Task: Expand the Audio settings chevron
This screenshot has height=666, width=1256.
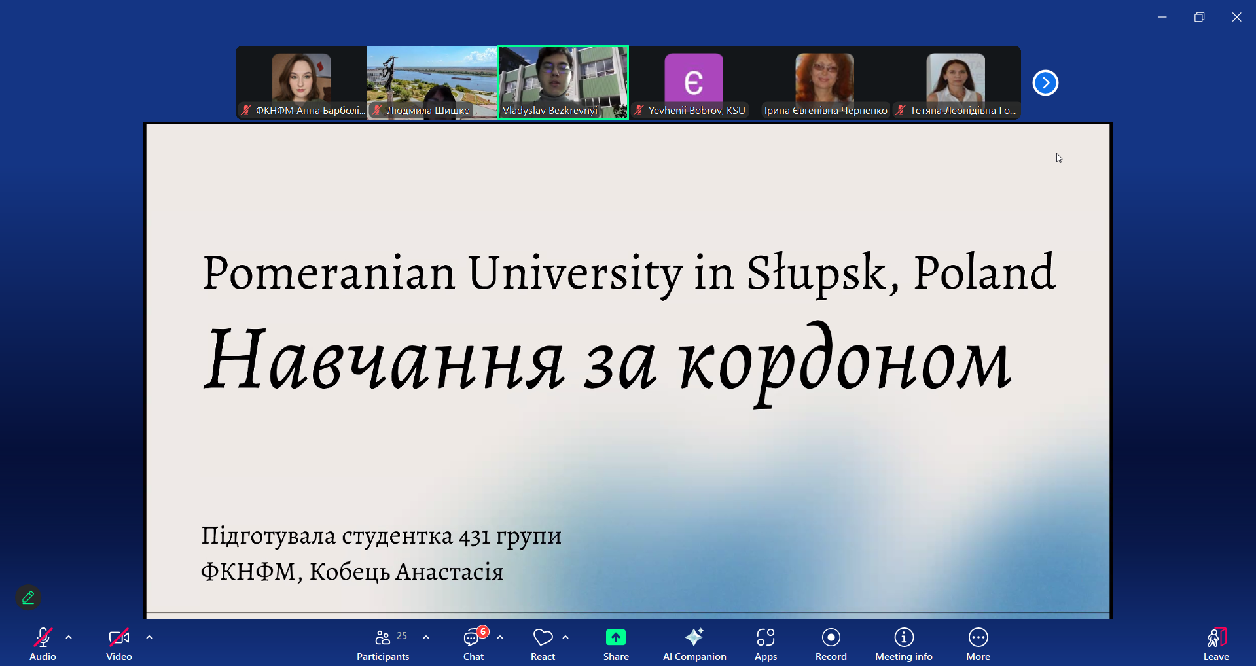Action: point(69,636)
